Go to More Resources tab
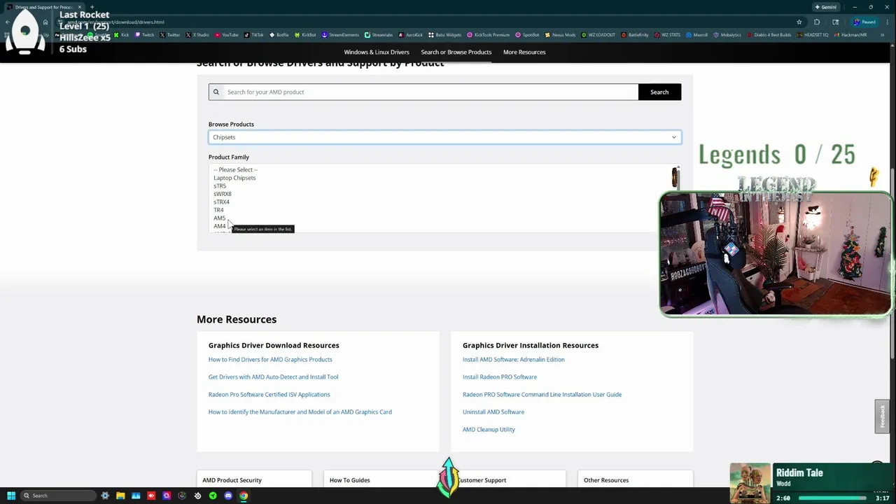Viewport: 896px width, 504px height. [524, 52]
